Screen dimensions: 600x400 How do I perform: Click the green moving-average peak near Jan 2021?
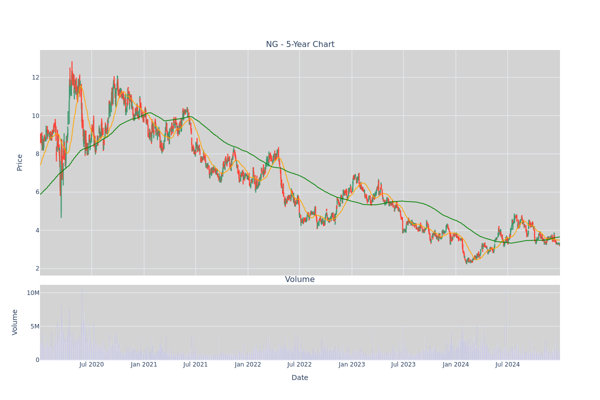pos(150,113)
